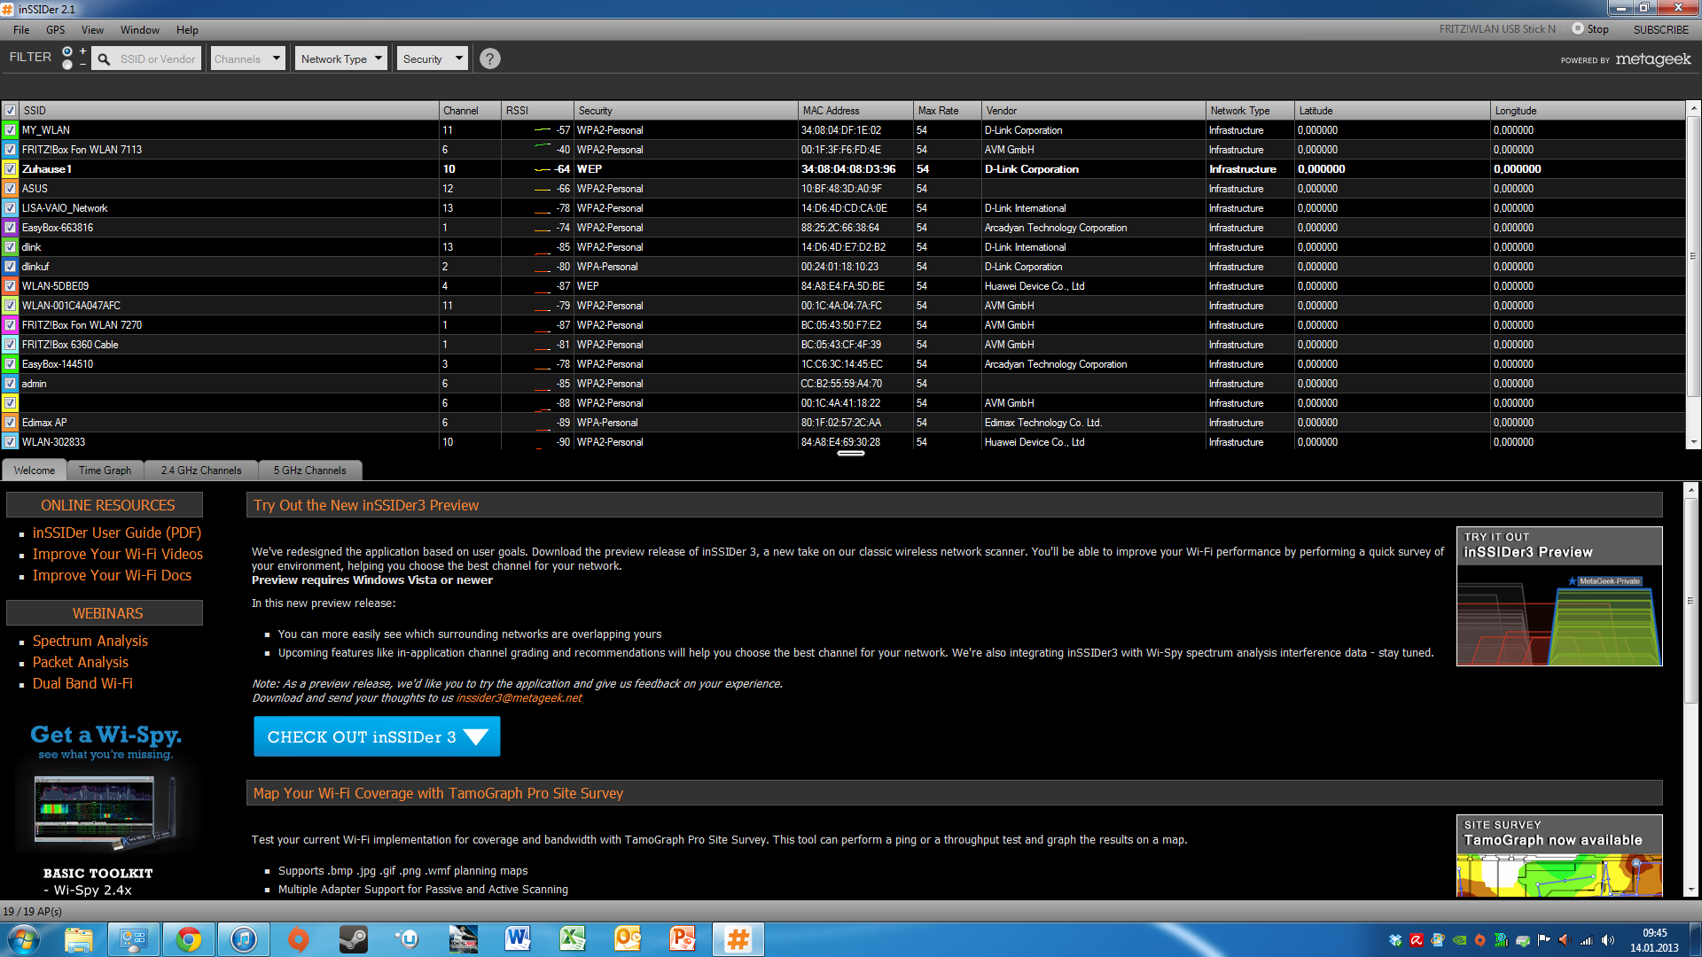1702x957 pixels.
Task: Open the inSSIDer icon on the taskbar
Action: click(x=738, y=939)
